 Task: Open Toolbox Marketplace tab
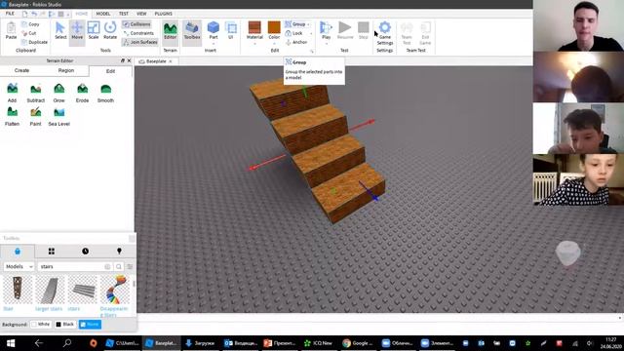(x=18, y=252)
